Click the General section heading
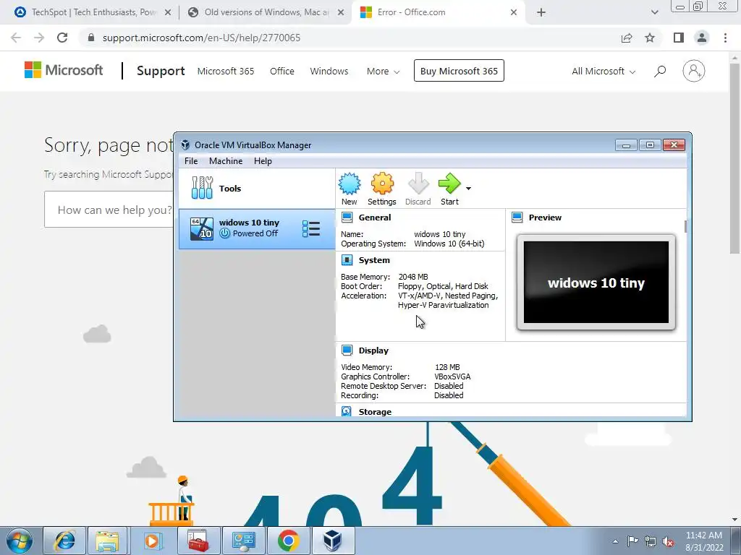741x555 pixels. tap(375, 218)
